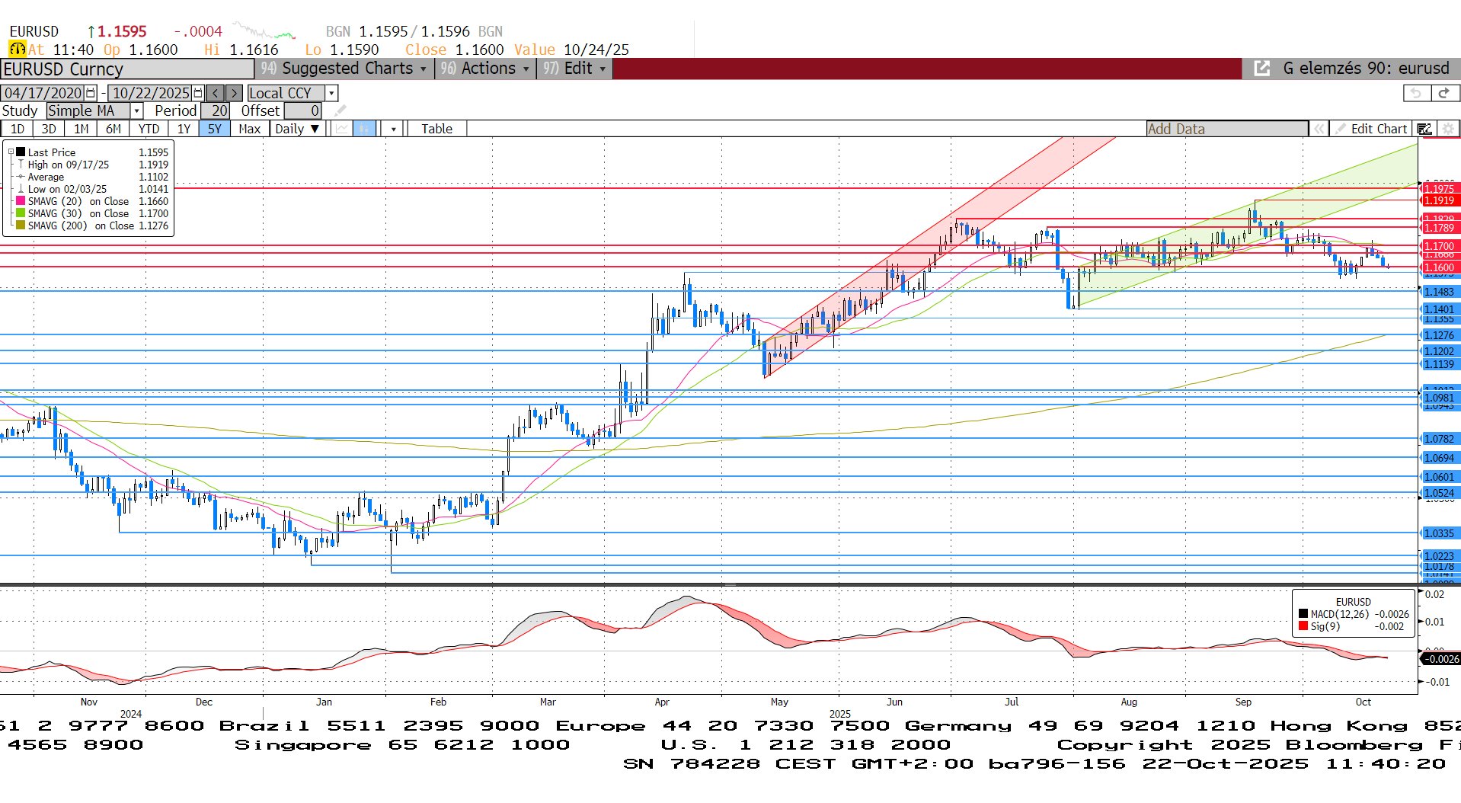Image resolution: width=1461 pixels, height=803 pixels.
Task: Click the annotations panel icon beside Edit Chart
Action: (1424, 129)
